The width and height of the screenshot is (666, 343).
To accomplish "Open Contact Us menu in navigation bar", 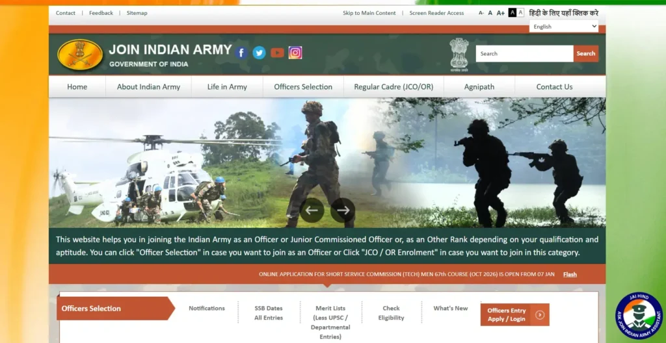I will 554,86.
